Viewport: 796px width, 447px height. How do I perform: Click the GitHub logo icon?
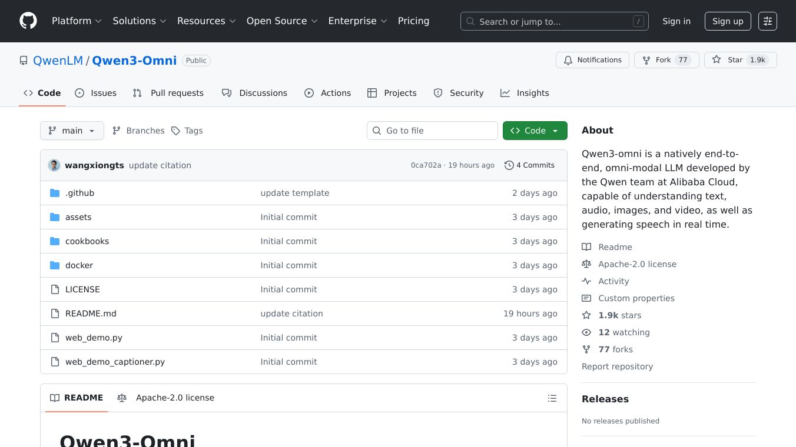[x=28, y=21]
